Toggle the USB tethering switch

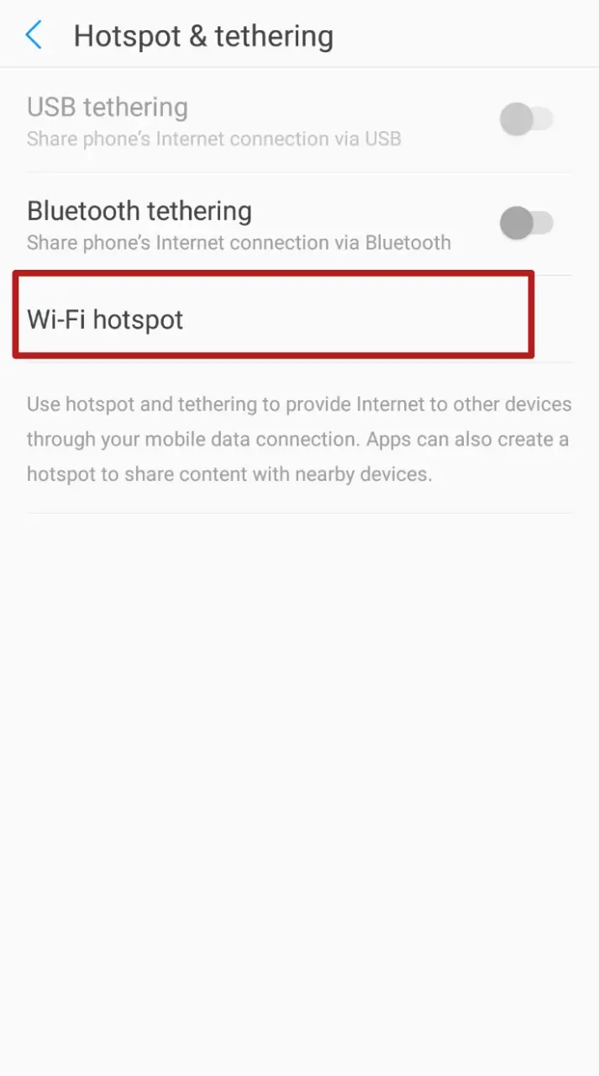527,119
